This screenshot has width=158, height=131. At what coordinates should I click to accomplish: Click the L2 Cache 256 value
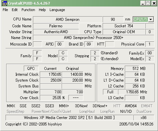(132, 86)
